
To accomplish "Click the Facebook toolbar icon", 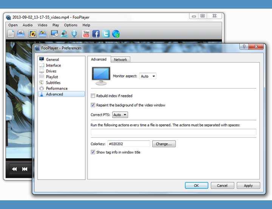I will 96,34.
